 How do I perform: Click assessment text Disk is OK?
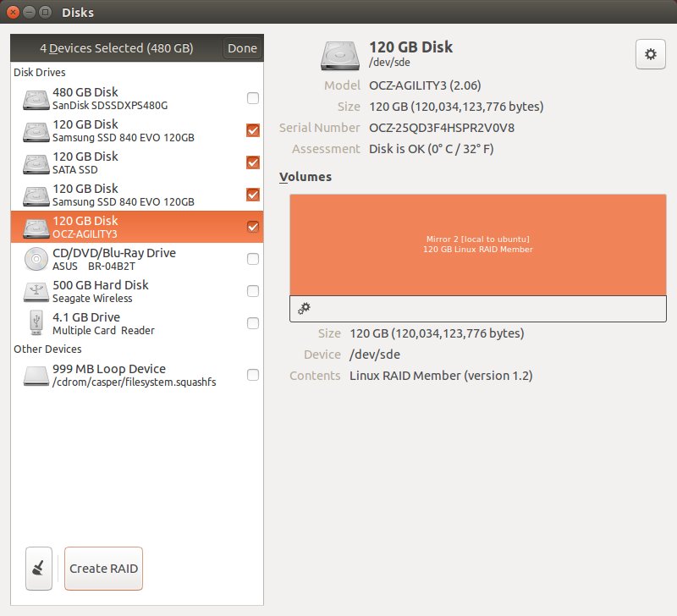point(432,149)
